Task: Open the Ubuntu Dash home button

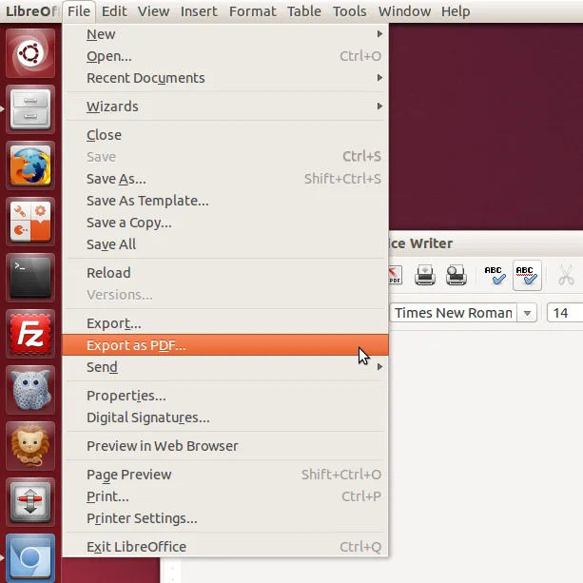Action: click(31, 53)
